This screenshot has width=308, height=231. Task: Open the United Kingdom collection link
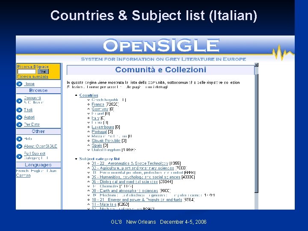[x=106, y=150]
